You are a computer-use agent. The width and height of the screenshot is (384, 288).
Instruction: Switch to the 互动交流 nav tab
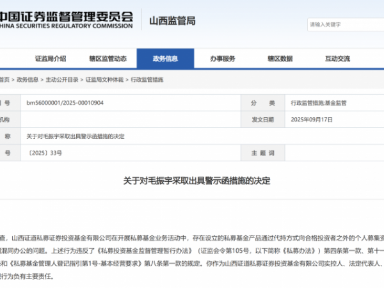coord(337,59)
